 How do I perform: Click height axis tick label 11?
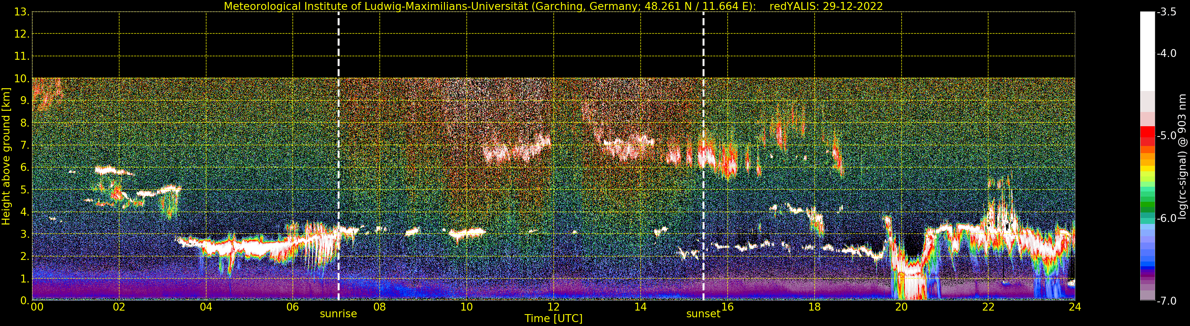click(21, 57)
